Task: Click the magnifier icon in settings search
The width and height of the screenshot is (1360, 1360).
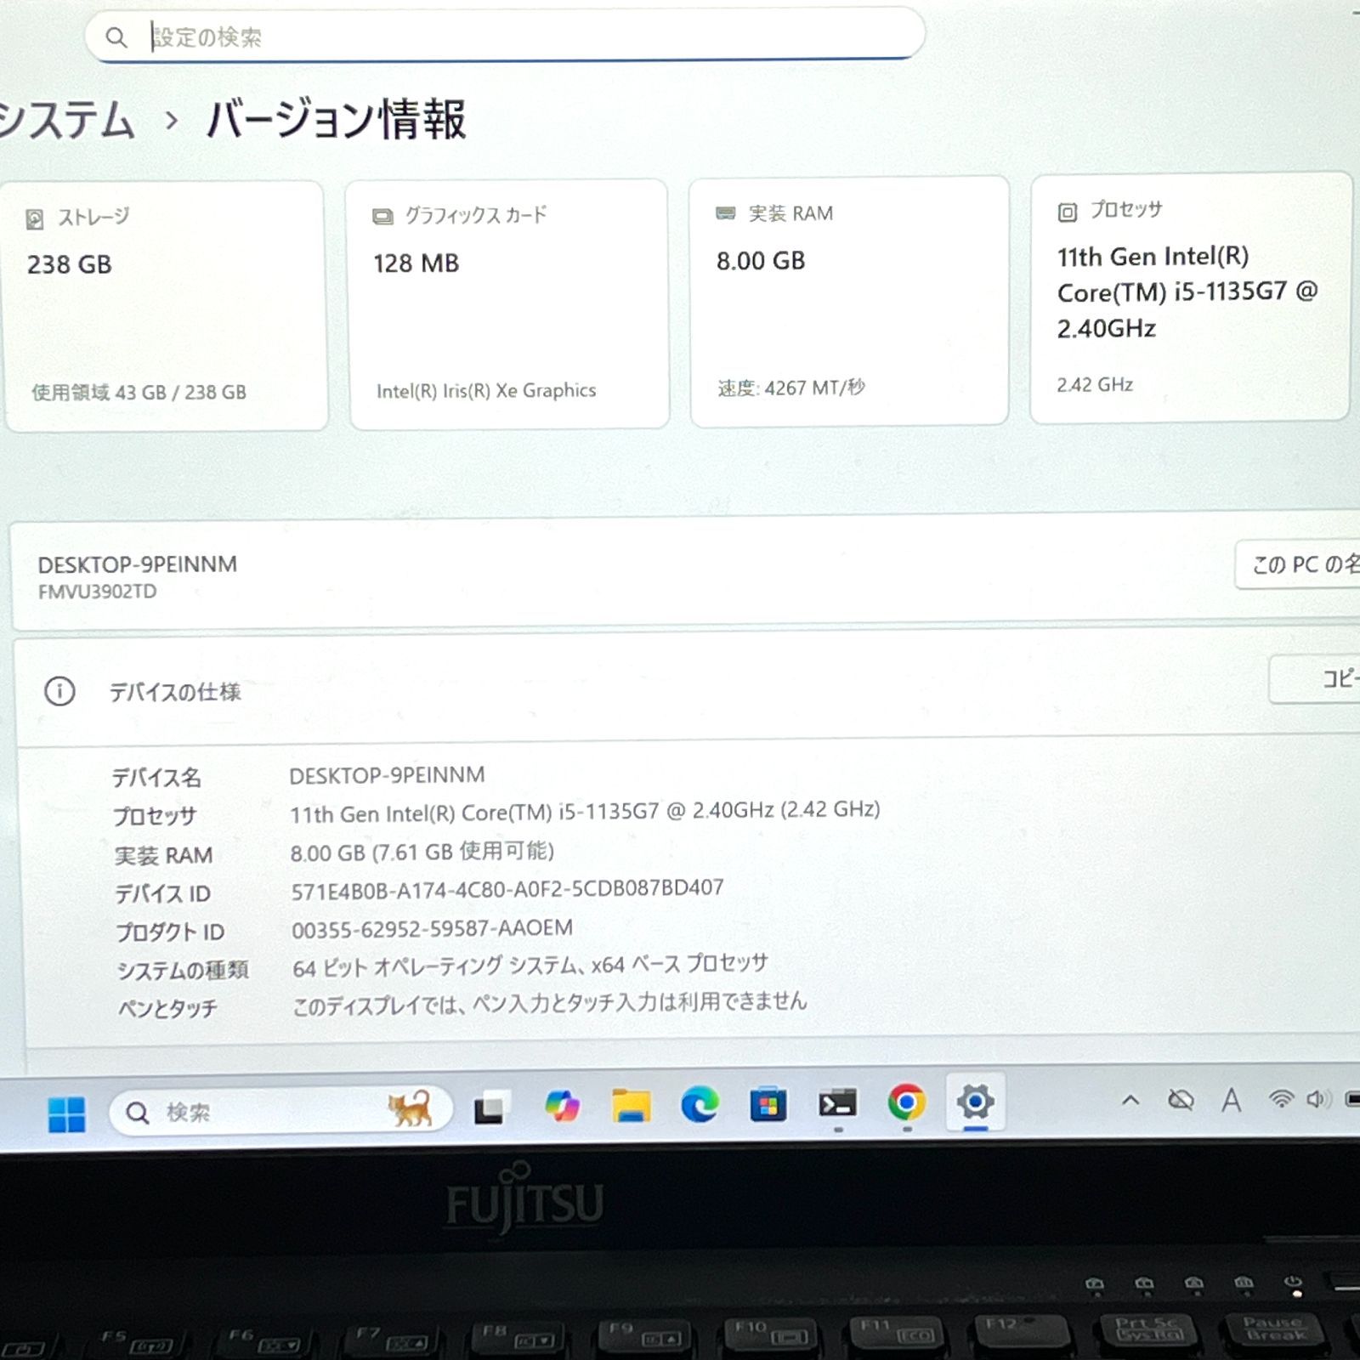Action: click(x=116, y=37)
